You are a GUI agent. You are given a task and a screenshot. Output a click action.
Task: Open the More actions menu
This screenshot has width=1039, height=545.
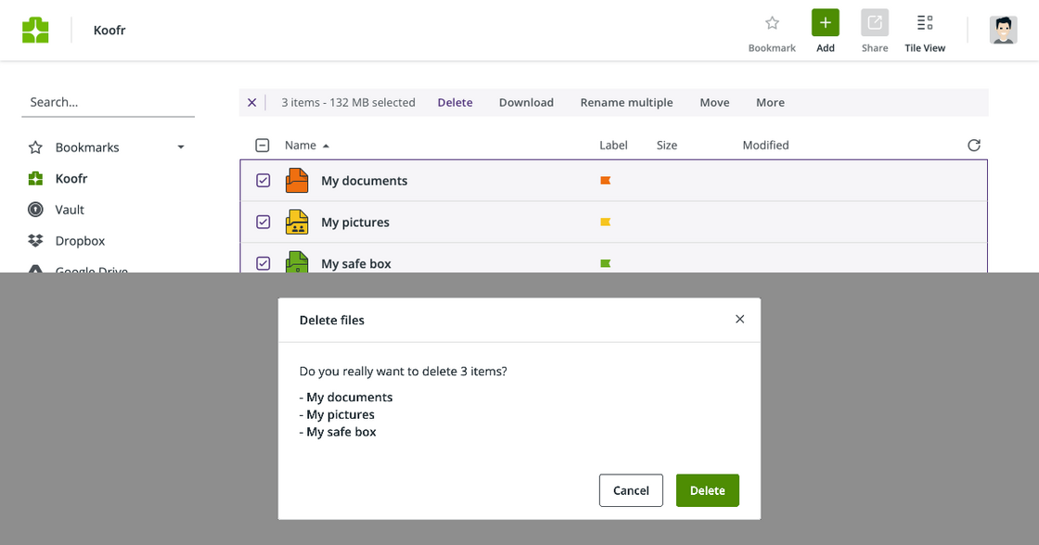click(x=771, y=103)
